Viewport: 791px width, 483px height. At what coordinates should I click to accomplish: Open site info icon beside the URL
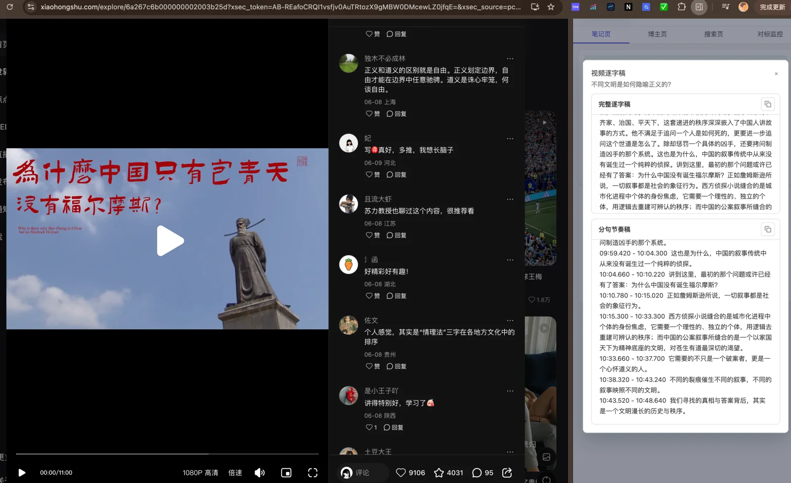click(x=31, y=7)
